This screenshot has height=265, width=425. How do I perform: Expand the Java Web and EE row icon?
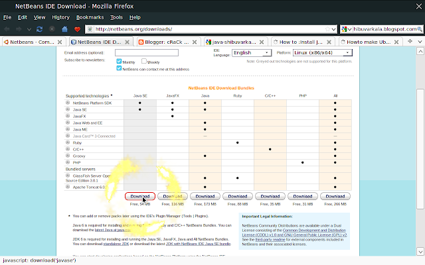tap(68, 123)
